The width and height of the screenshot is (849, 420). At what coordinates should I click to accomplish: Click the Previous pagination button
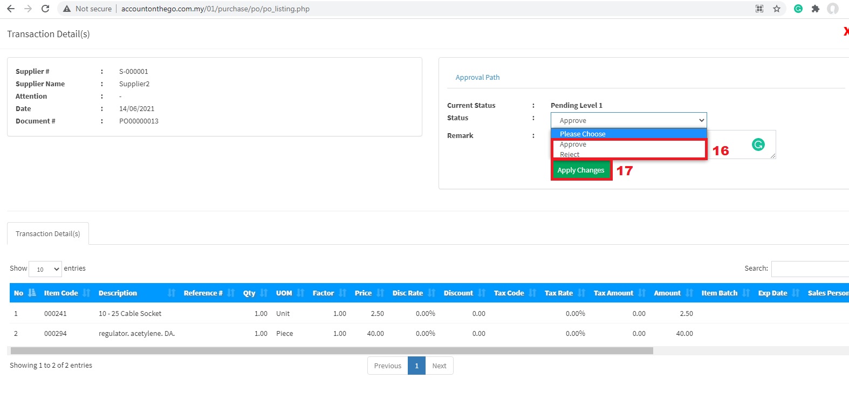[x=387, y=366]
